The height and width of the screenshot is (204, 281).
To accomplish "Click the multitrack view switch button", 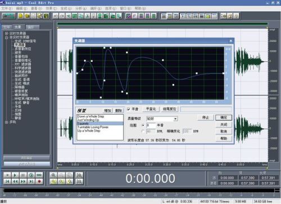I will coord(8,16).
